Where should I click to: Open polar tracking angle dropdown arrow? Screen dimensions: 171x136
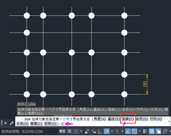coord(112,131)
